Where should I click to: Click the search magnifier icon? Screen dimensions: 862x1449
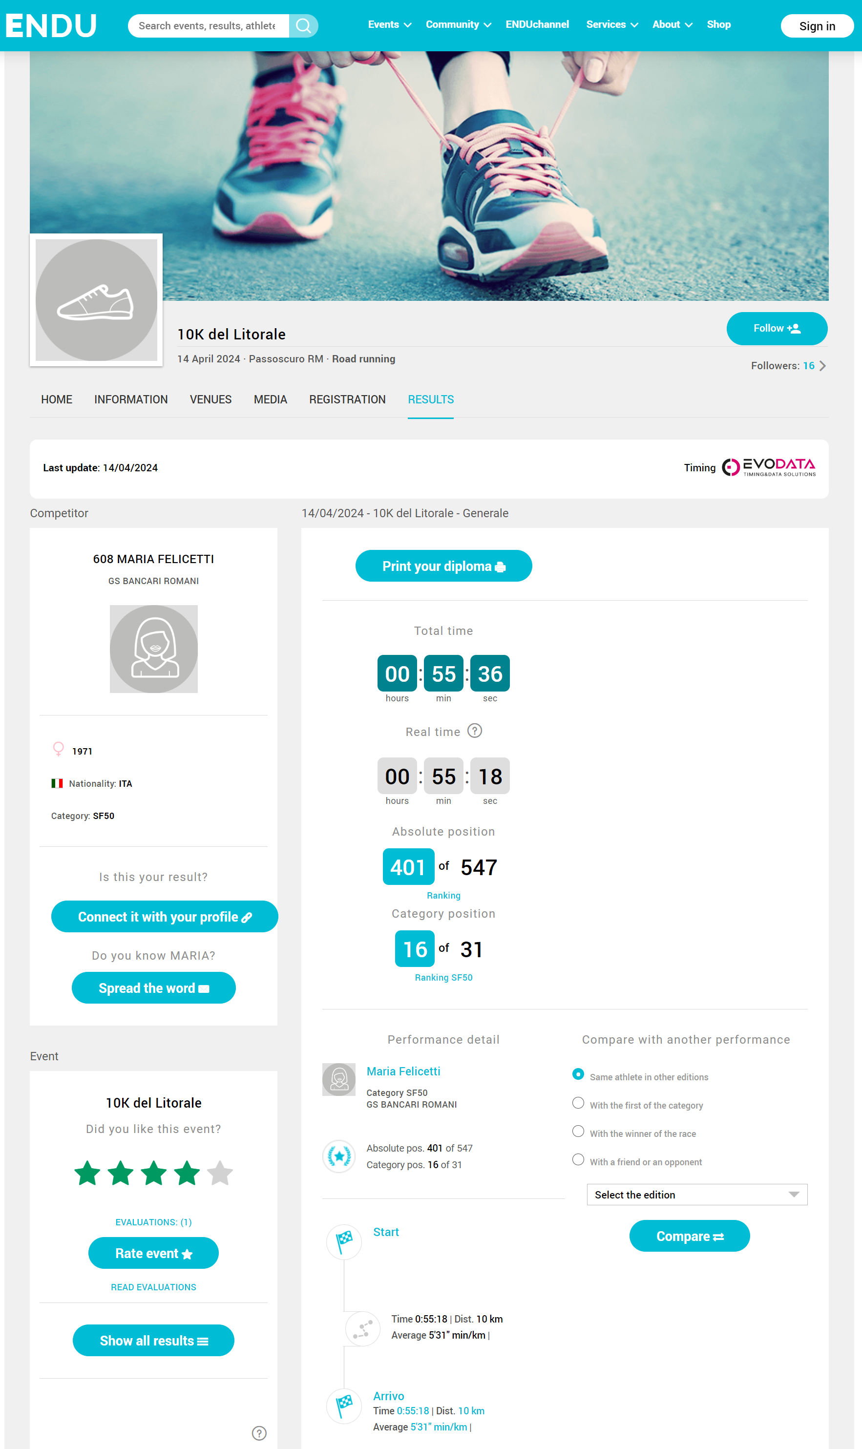click(x=303, y=25)
